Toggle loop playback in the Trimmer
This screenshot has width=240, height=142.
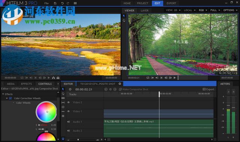pos(22,78)
